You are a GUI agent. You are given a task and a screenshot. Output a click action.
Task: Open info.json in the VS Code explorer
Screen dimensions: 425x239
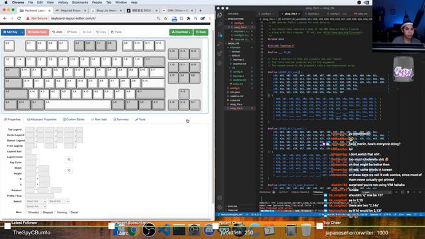click(x=234, y=92)
